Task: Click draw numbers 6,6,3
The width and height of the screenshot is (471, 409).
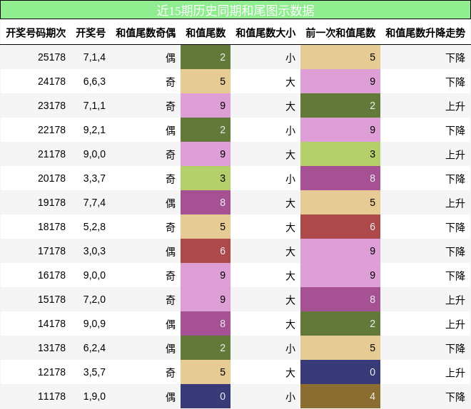Action: tap(94, 82)
